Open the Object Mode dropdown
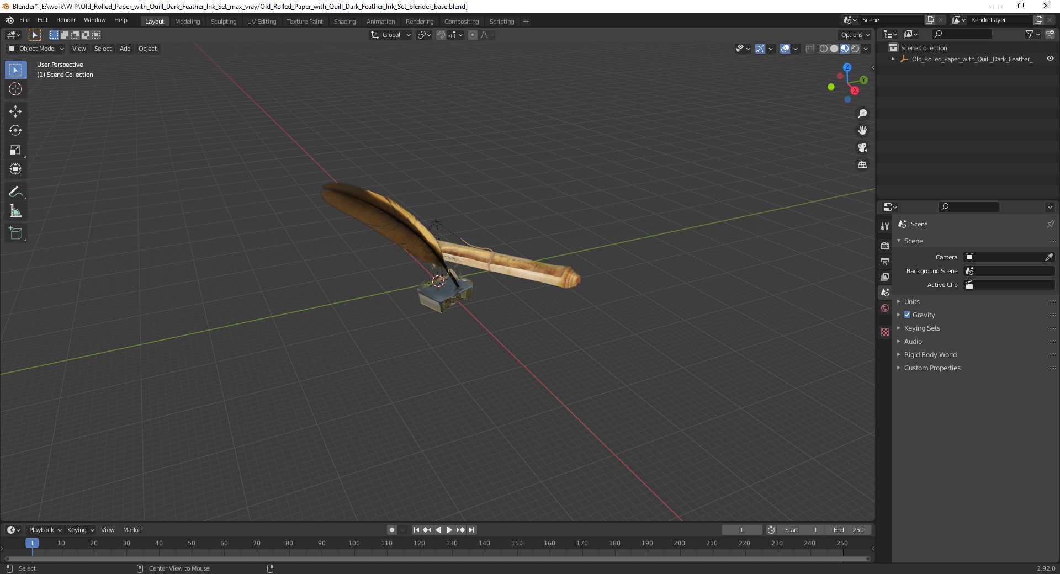The height and width of the screenshot is (574, 1060). [36, 49]
